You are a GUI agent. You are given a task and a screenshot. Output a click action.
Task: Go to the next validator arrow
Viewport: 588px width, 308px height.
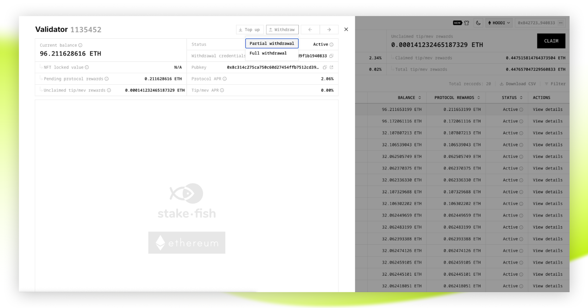[329, 30]
